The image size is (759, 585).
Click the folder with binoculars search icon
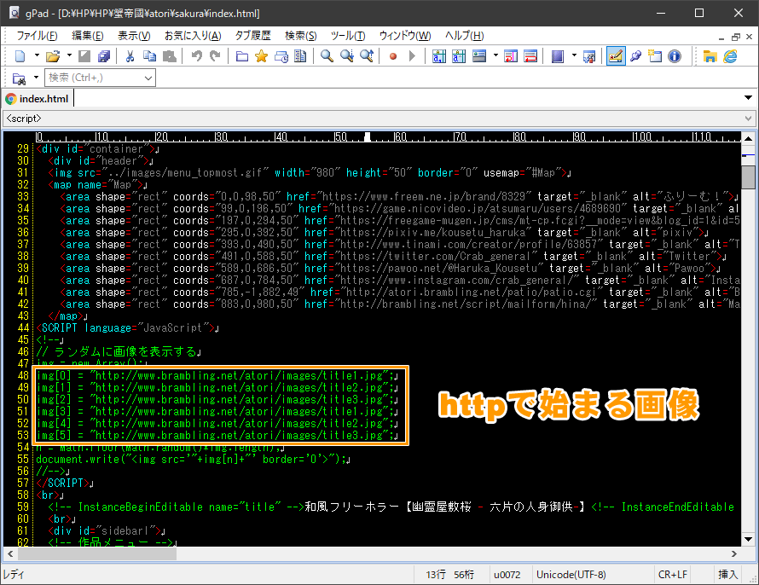pyautogui.click(x=19, y=78)
